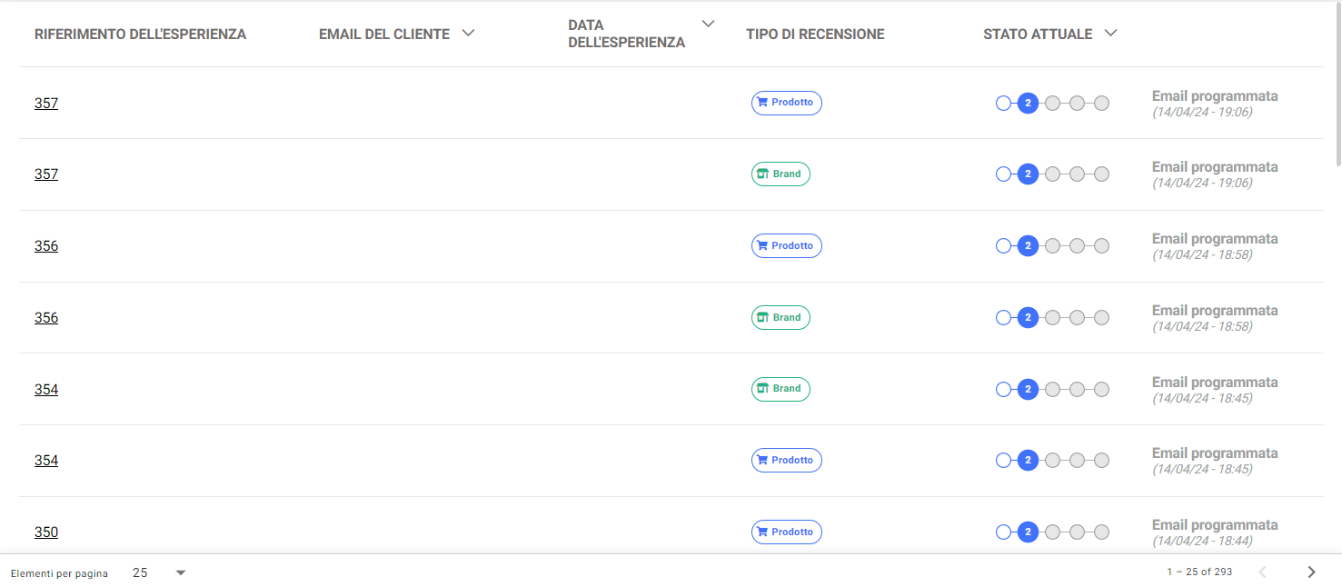Viewport: 1342px width, 587px height.
Task: Click the Prodotto badge in first 357 row
Action: click(x=786, y=103)
